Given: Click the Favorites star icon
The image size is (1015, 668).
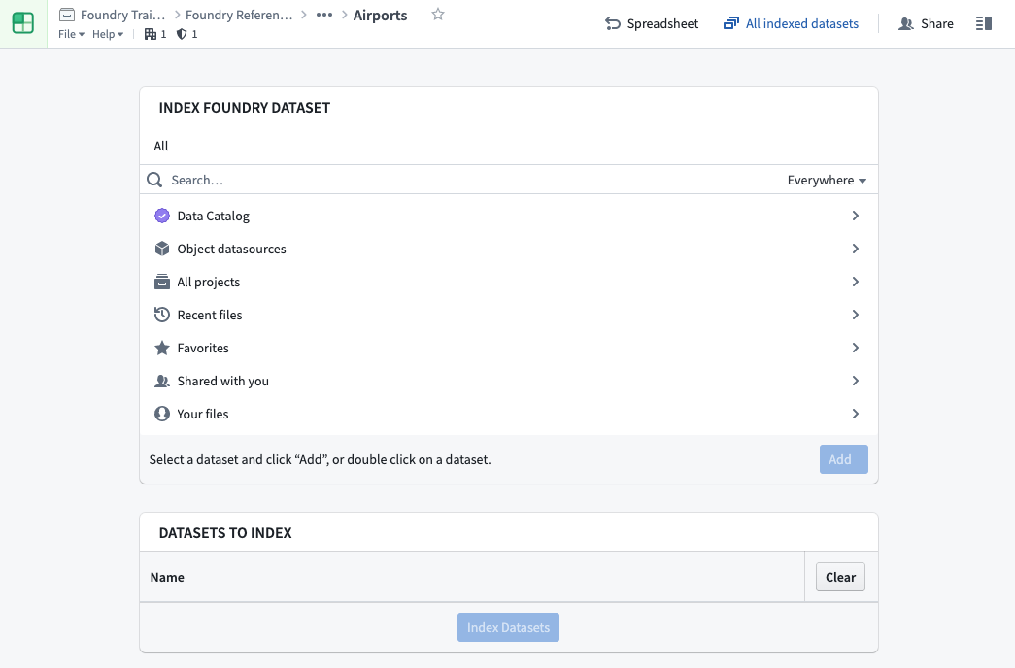Looking at the screenshot, I should [x=162, y=348].
